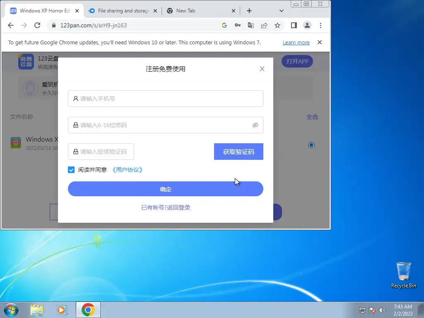Click the network tray icon
424x318 pixels.
[x=362, y=310]
